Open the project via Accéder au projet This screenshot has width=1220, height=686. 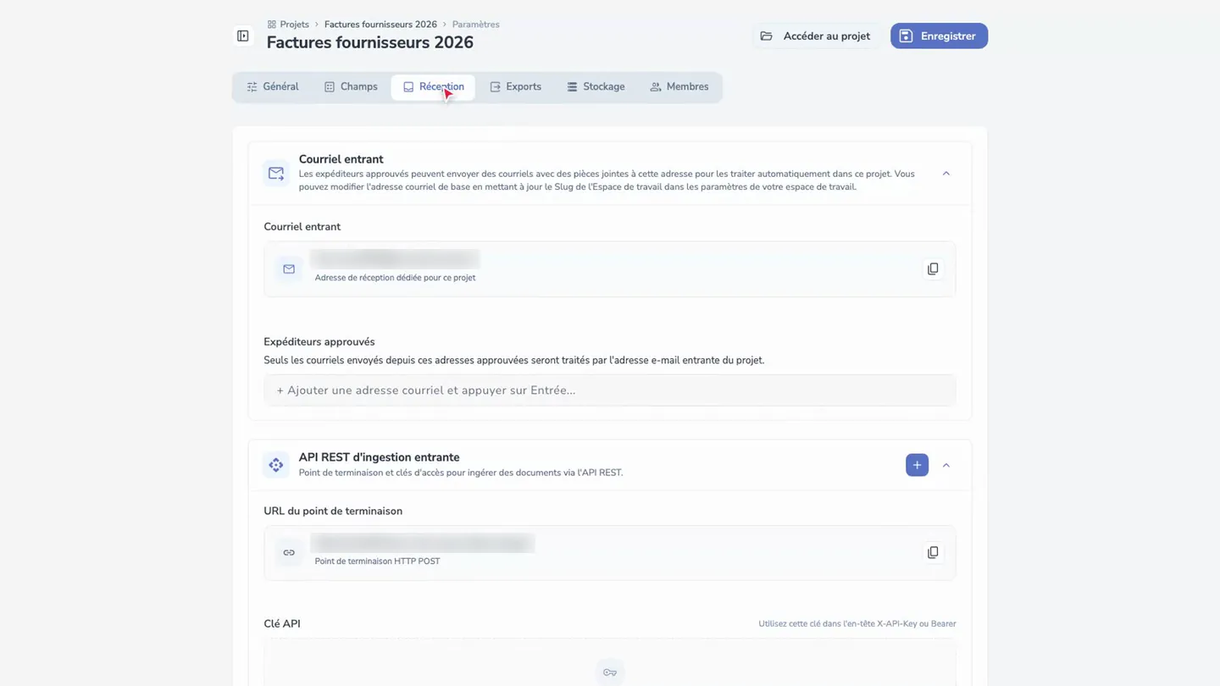click(816, 36)
